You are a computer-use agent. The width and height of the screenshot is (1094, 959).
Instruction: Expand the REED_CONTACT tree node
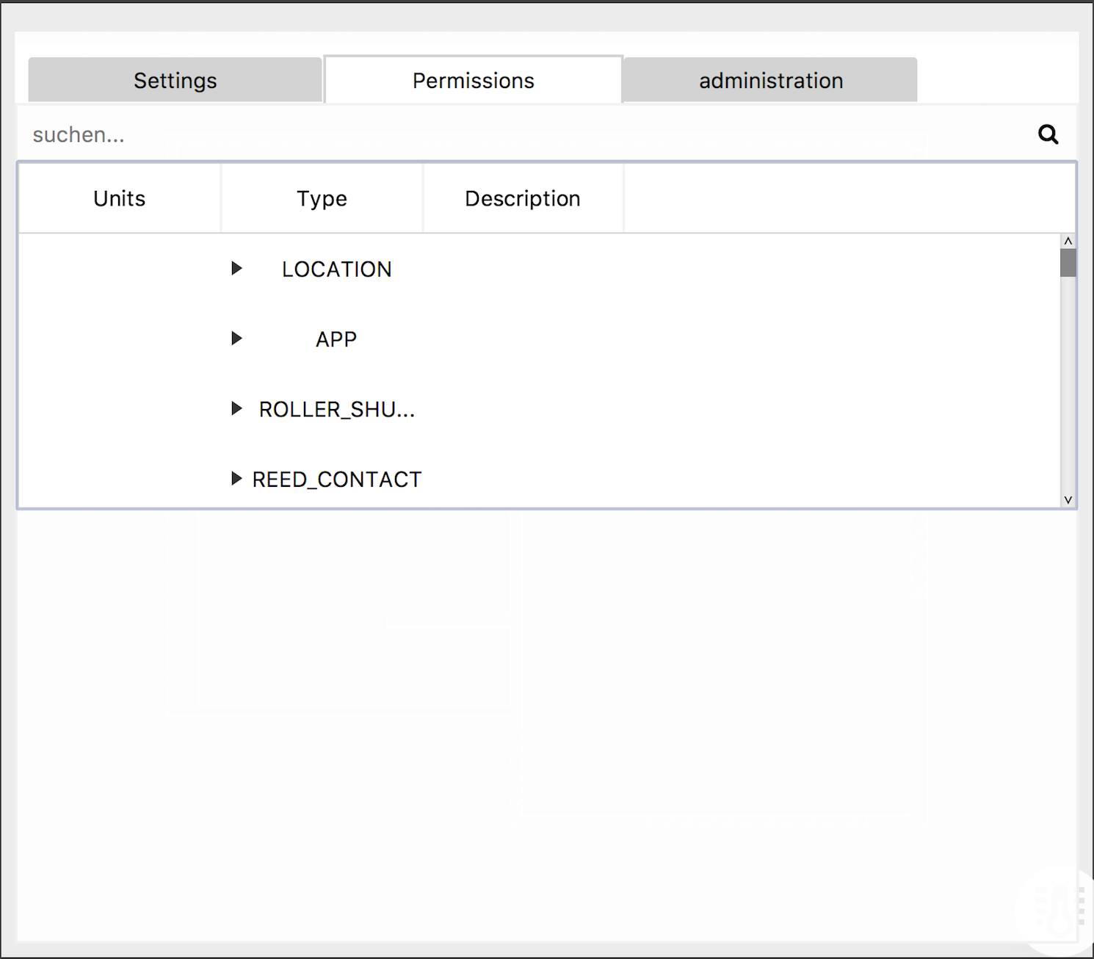(236, 478)
